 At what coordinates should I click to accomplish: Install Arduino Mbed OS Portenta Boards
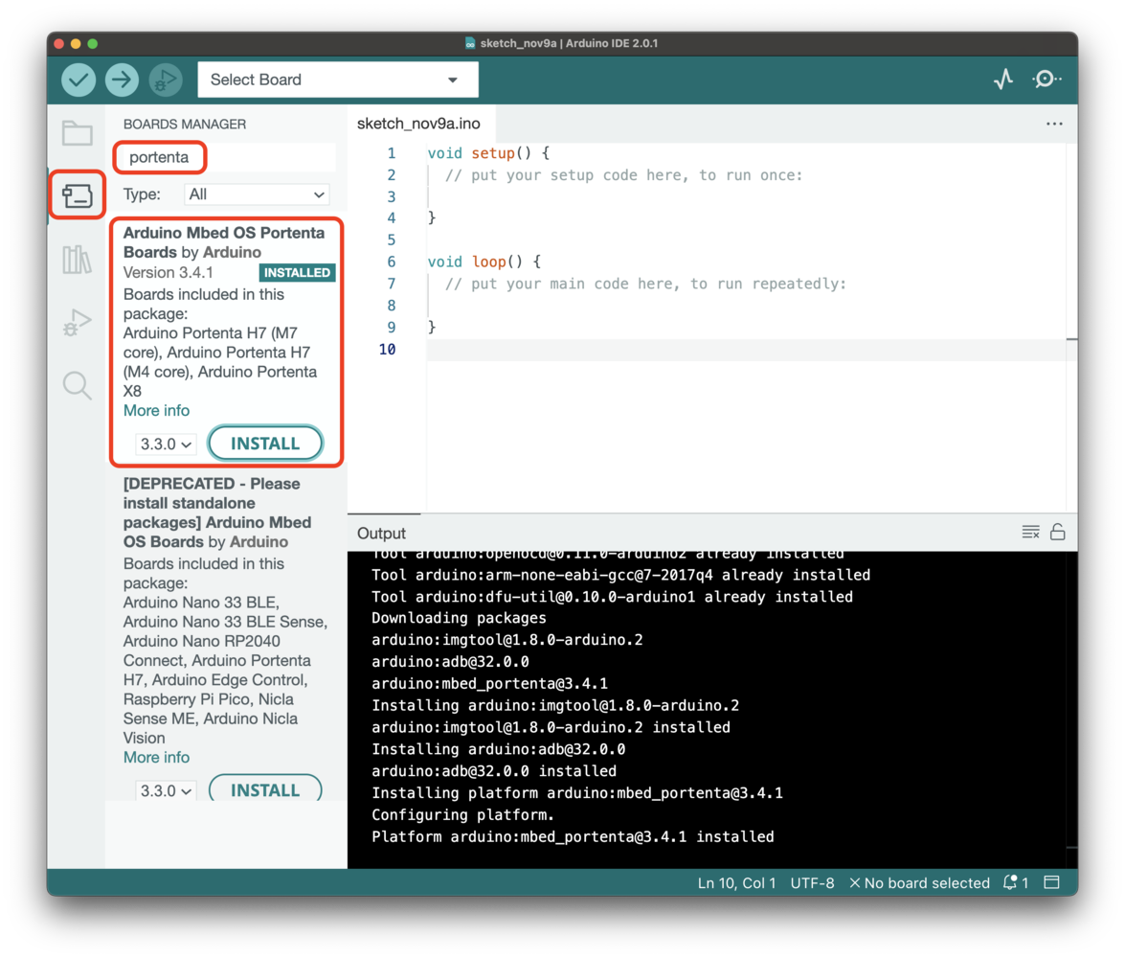pos(265,444)
